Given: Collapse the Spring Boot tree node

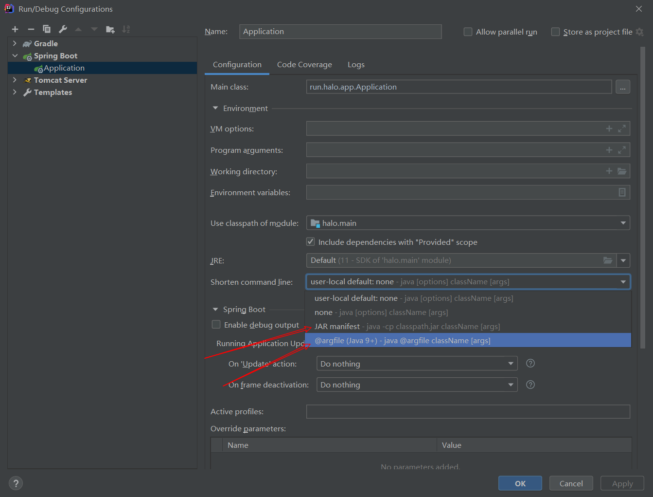Looking at the screenshot, I should 15,55.
